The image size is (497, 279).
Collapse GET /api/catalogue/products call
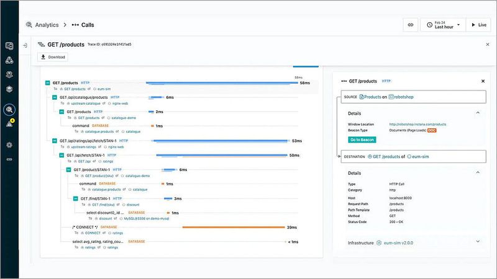[x=55, y=97]
